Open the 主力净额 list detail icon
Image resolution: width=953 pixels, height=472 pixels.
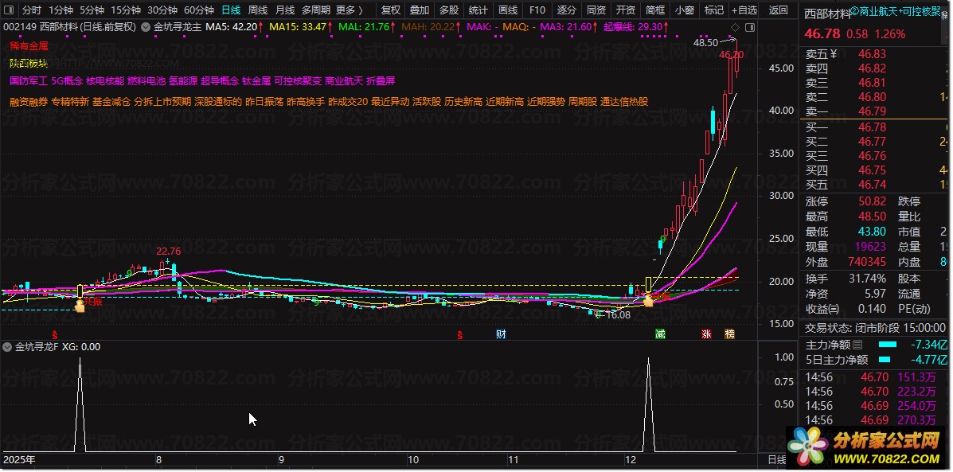pyautogui.click(x=857, y=345)
